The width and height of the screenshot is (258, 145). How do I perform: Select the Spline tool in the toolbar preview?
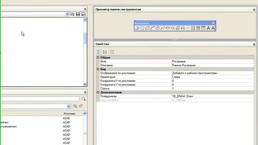[x=162, y=28]
